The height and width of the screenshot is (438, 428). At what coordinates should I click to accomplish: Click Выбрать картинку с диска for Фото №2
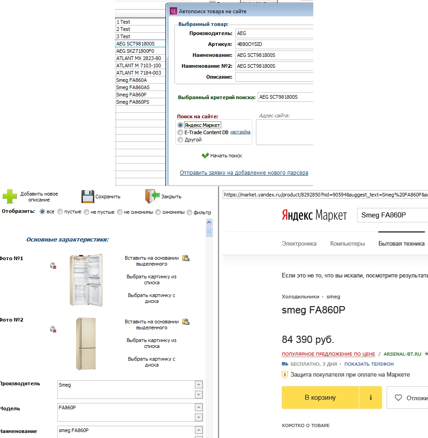(x=152, y=362)
